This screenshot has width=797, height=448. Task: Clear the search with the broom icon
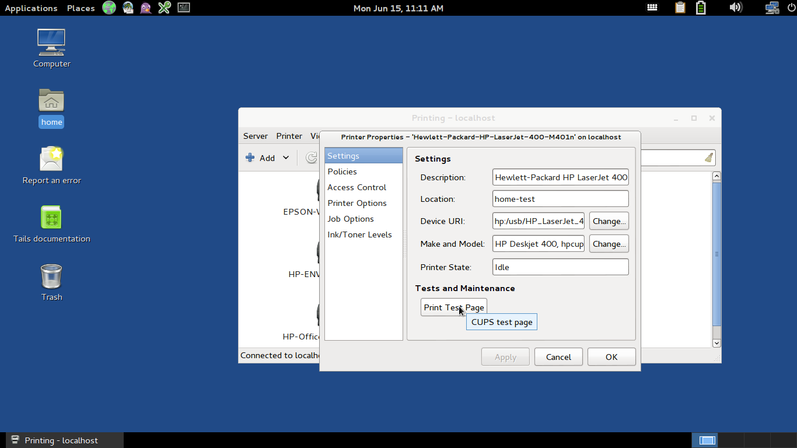(x=708, y=157)
